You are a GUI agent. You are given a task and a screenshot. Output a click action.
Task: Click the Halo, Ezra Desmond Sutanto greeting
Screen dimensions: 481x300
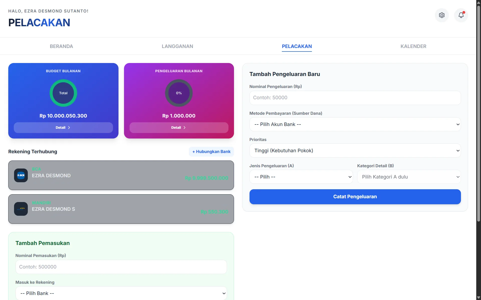[48, 11]
